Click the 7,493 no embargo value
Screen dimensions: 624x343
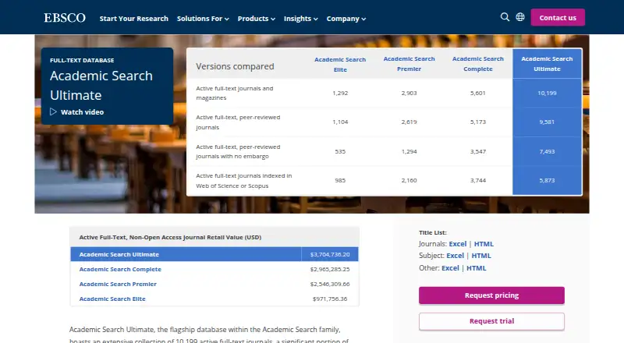click(547, 151)
